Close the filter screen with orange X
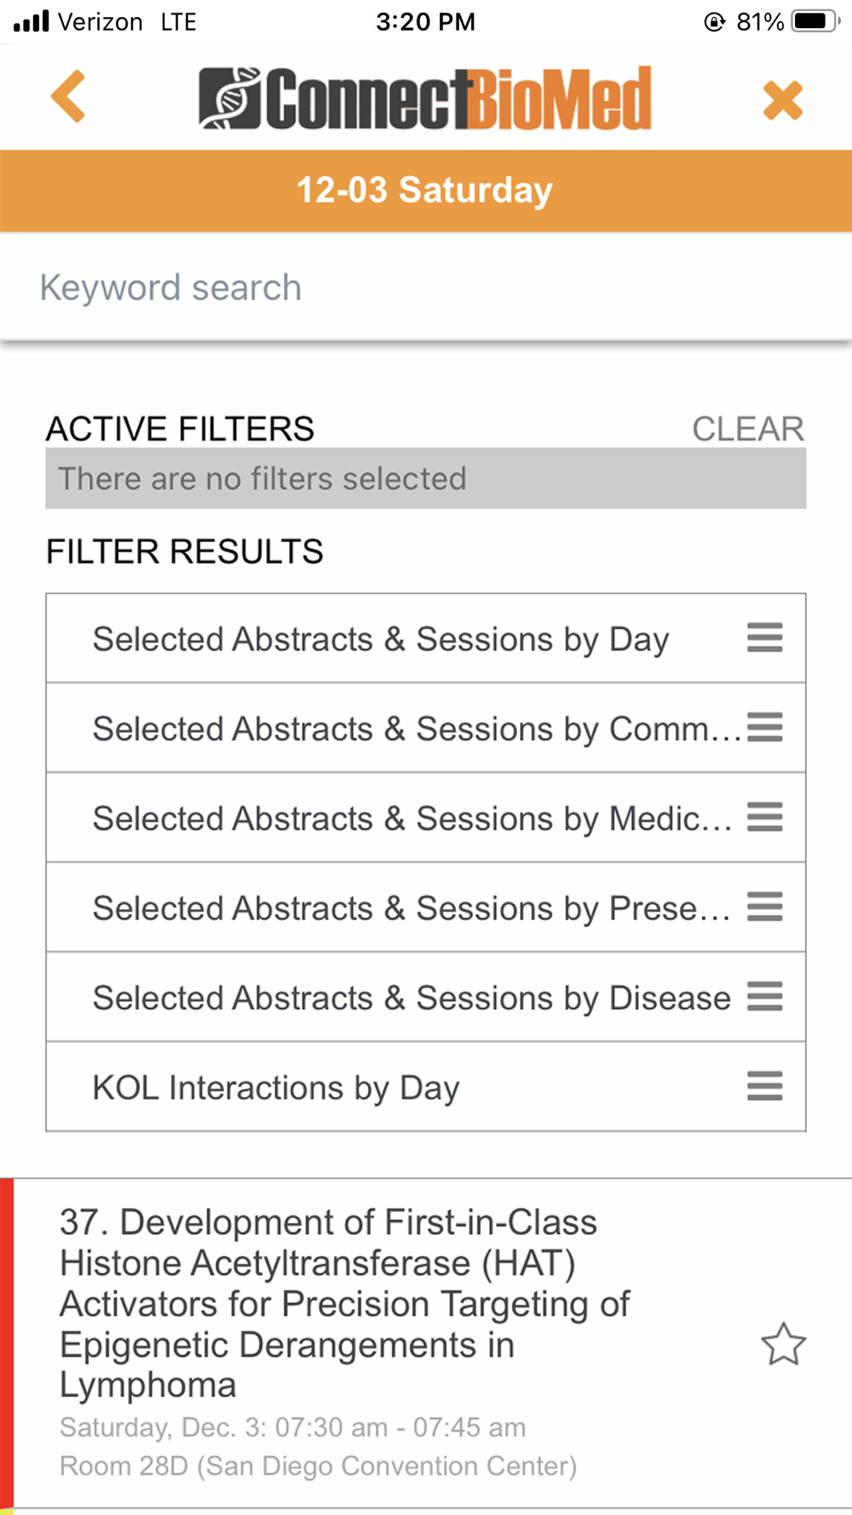The height and width of the screenshot is (1515, 852). (782, 100)
